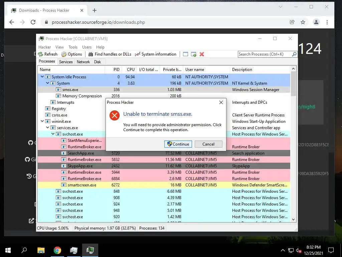This screenshot has height=257, width=342.
Task: Click the Chrome address bar URL
Action: (x=99, y=22)
